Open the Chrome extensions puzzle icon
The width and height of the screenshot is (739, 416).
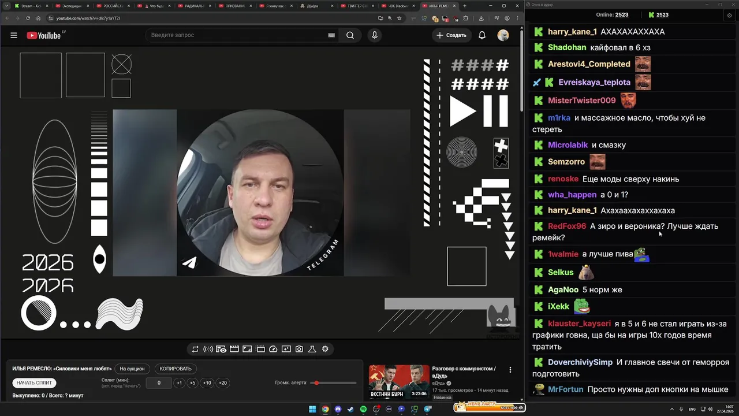coord(466,18)
